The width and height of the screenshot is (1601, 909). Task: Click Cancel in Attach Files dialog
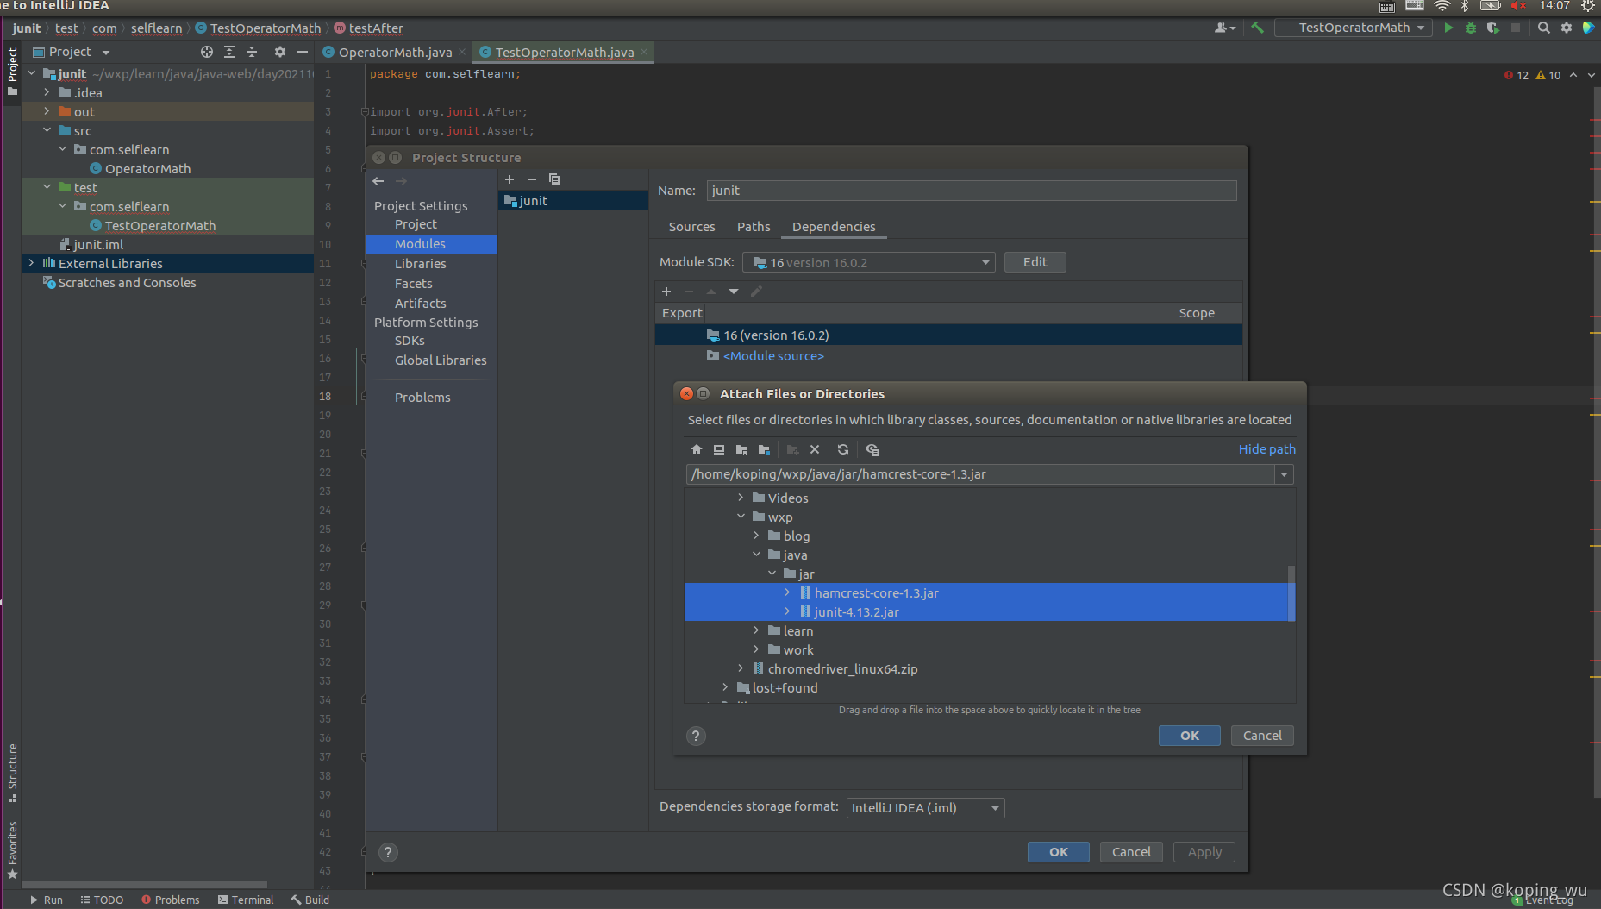click(x=1262, y=736)
